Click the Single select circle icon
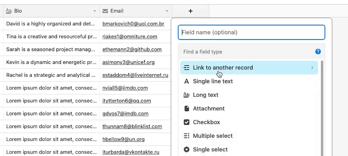348x156 pixels. (187, 149)
